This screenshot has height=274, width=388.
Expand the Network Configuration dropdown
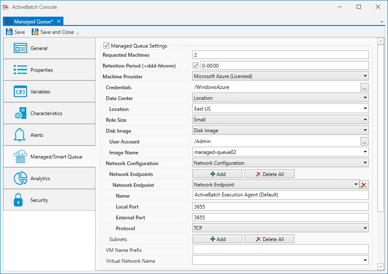pos(280,163)
